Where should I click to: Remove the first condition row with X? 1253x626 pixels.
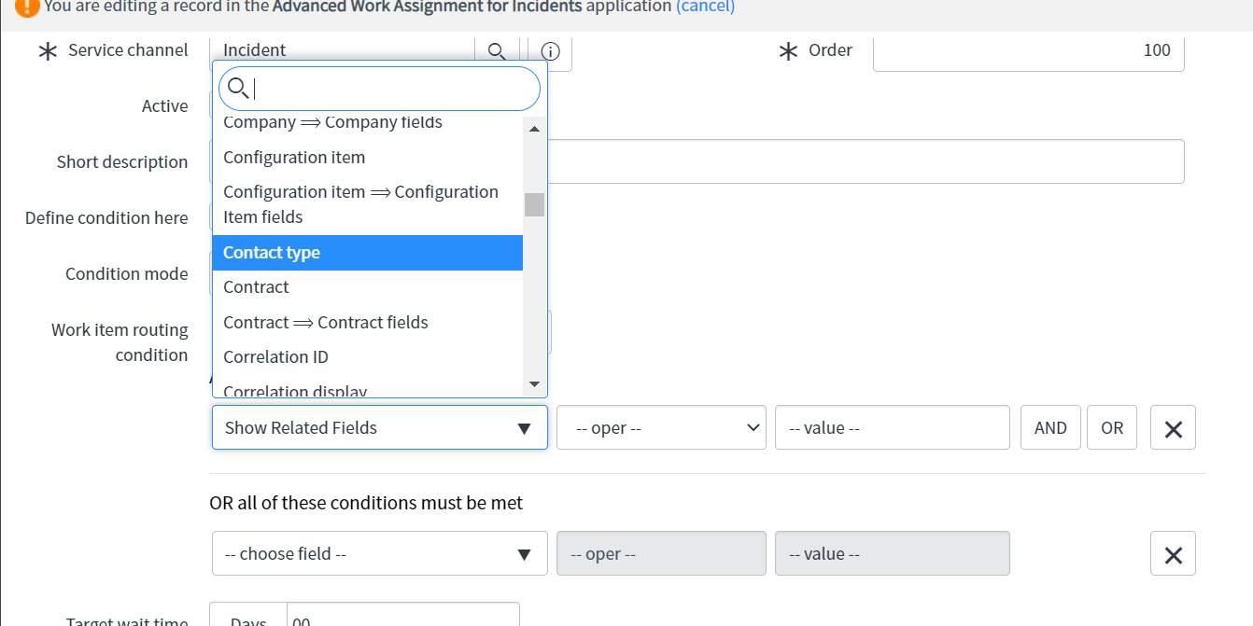1174,428
